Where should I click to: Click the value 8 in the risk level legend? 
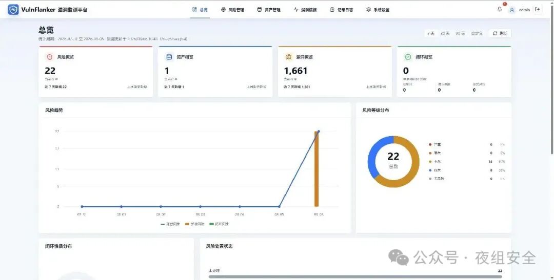[x=491, y=170]
